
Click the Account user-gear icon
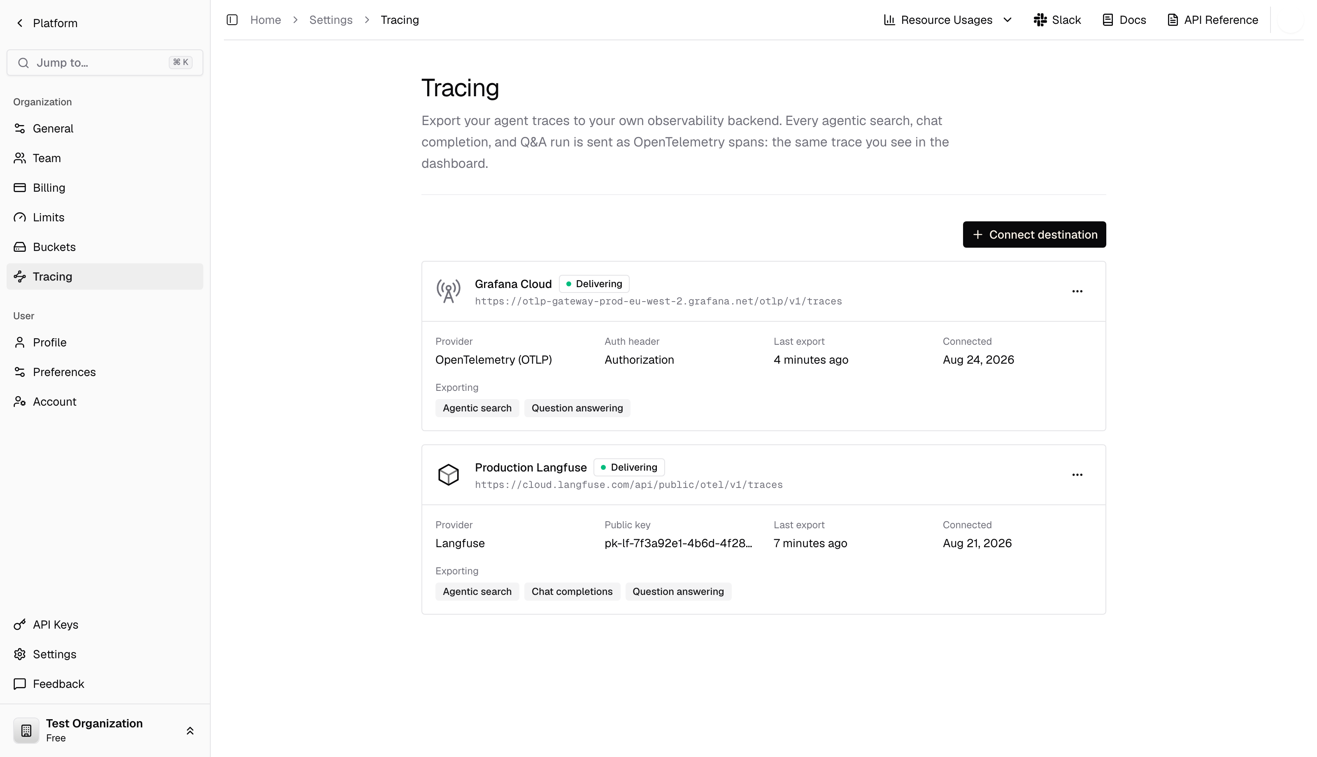(x=20, y=402)
